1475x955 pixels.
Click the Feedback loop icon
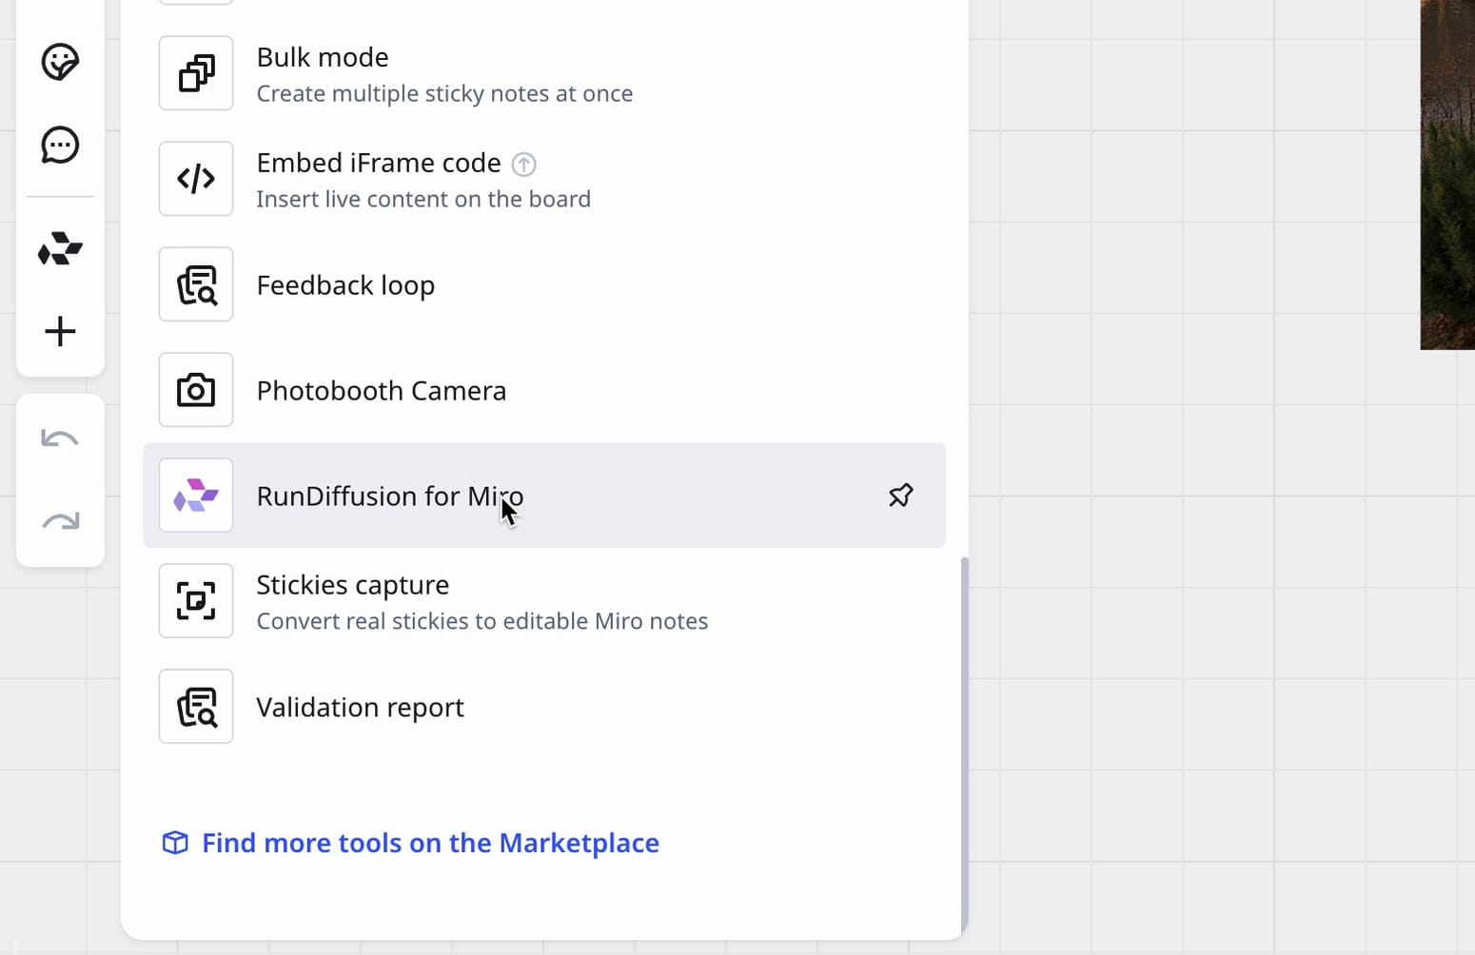coord(196,284)
